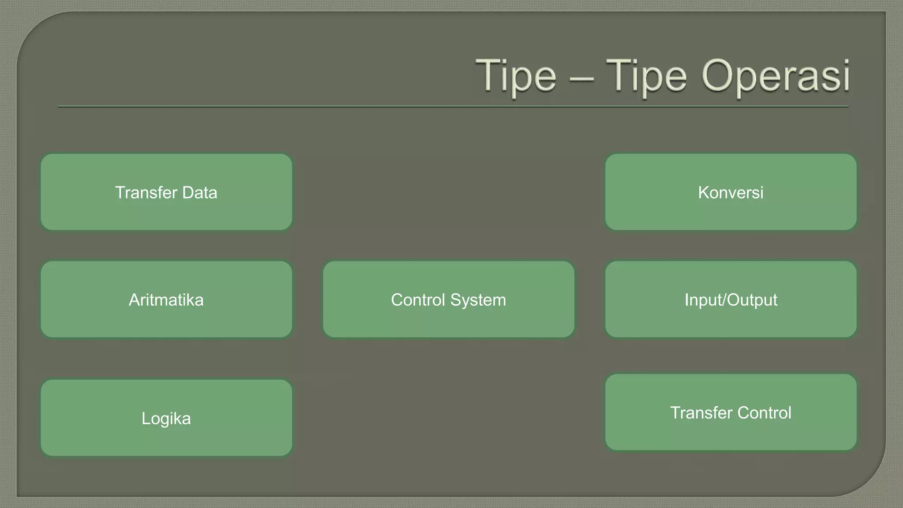The image size is (903, 508).
Task: Select the divider line under the title
Action: pos(453,106)
